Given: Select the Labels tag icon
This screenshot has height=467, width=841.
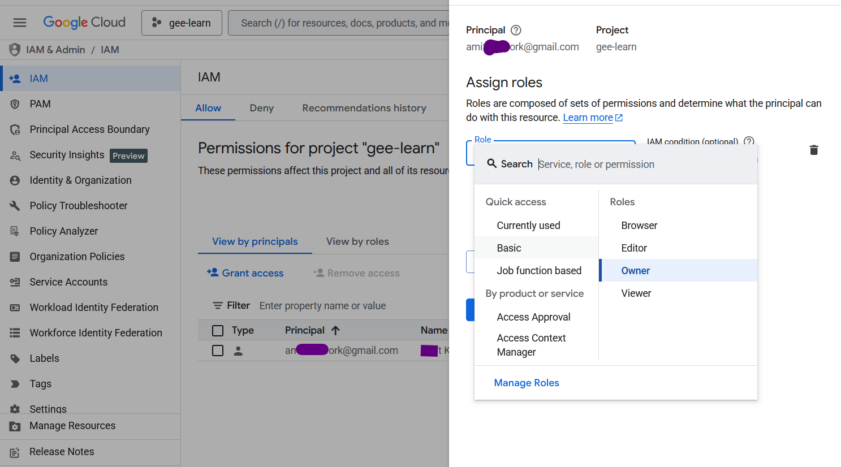Looking at the screenshot, I should pos(14,358).
